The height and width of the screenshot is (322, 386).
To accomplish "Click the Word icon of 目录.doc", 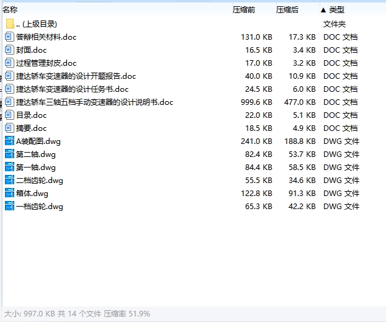I will tap(9, 115).
